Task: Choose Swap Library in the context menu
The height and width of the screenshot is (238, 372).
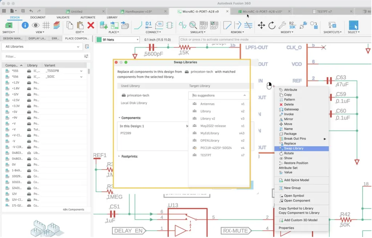Action: click(x=302, y=149)
